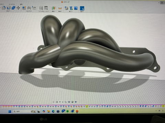Expand the 挿入 (Insert) dropdown

[71, 11]
